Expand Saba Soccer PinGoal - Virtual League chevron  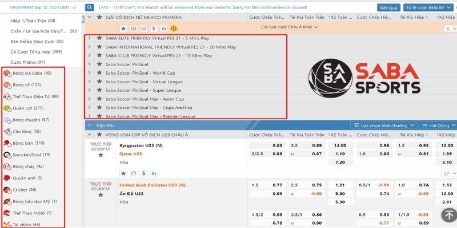[x=90, y=82]
